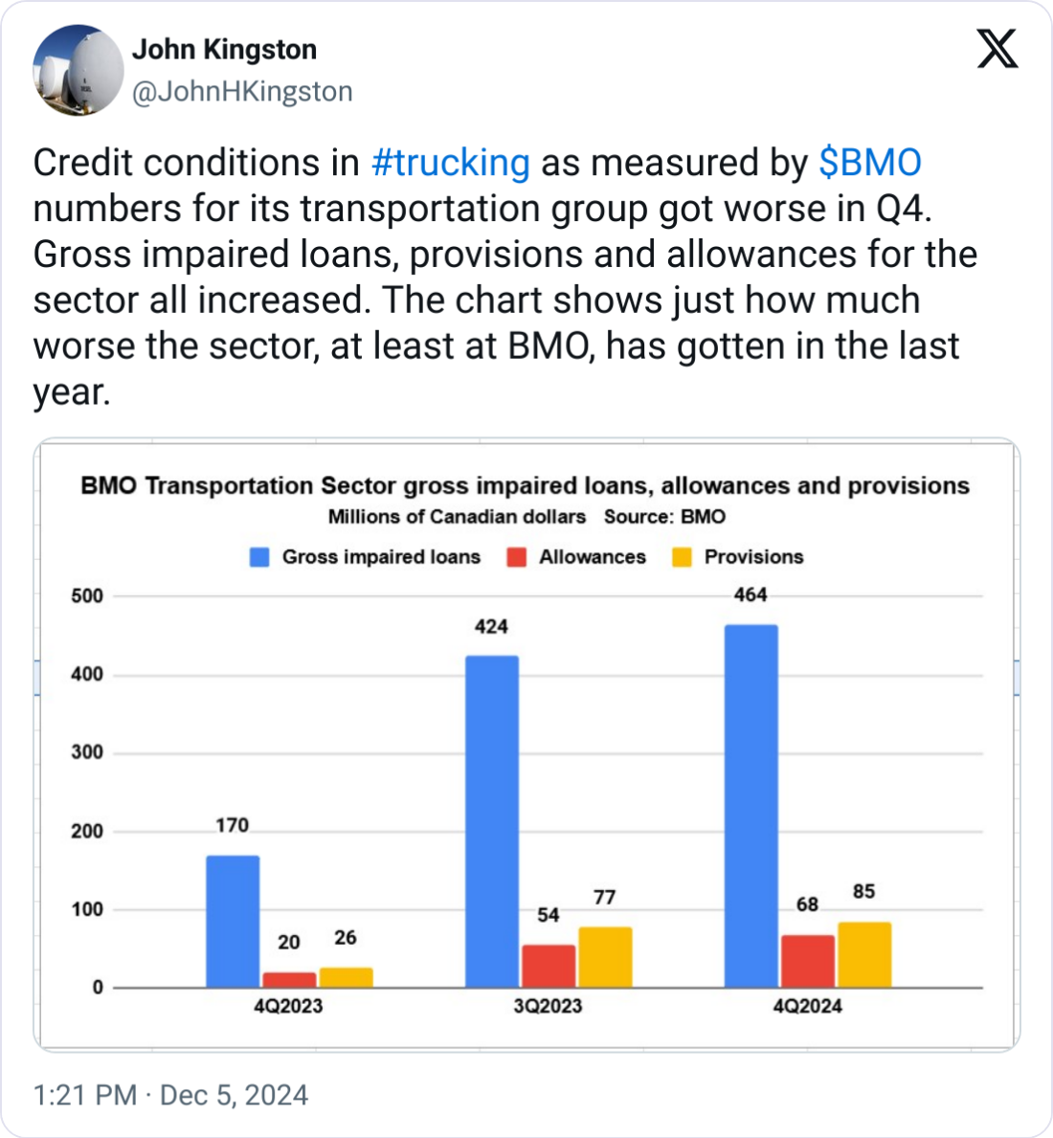Click the 4Q2024 red Allowances bar labeled 68
The height and width of the screenshot is (1138, 1053).
tap(808, 961)
